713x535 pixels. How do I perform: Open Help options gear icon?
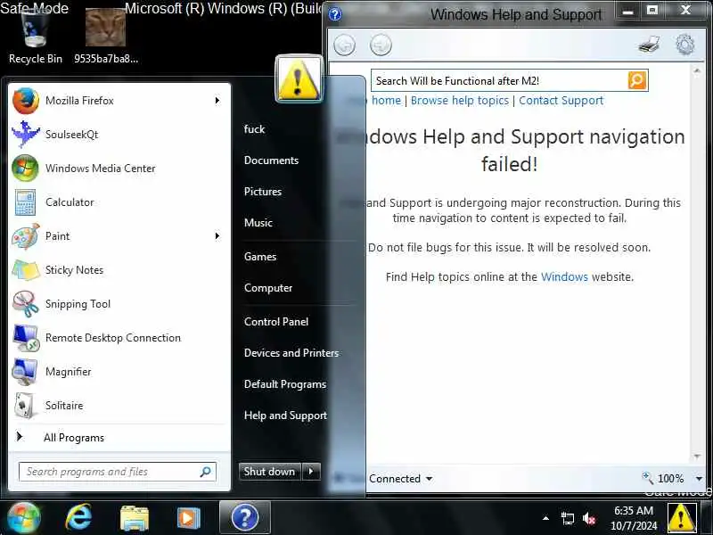click(x=685, y=45)
